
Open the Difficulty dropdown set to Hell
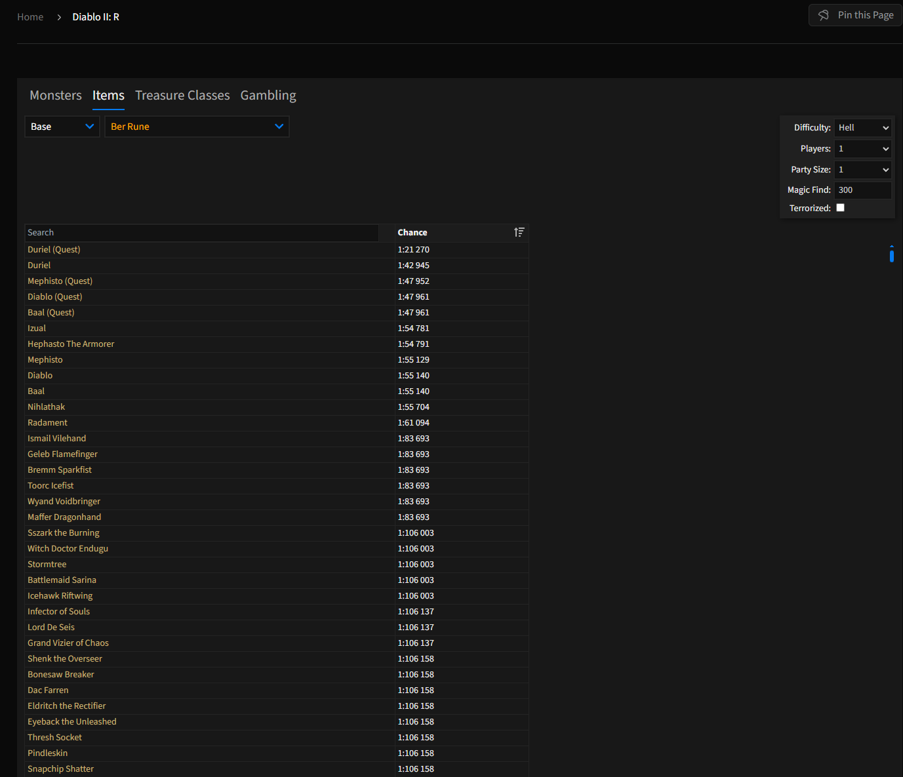(863, 128)
